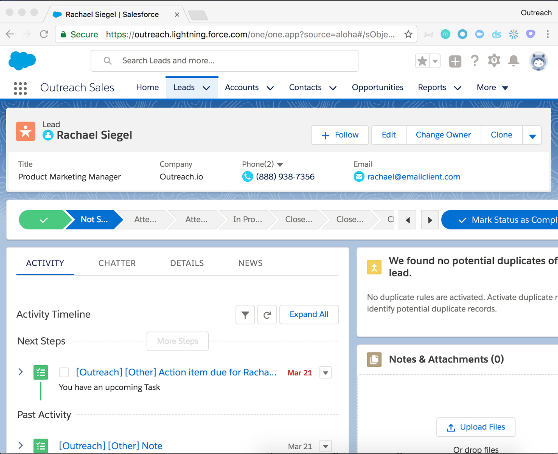Click the Salesforce cloud logo

click(22, 61)
